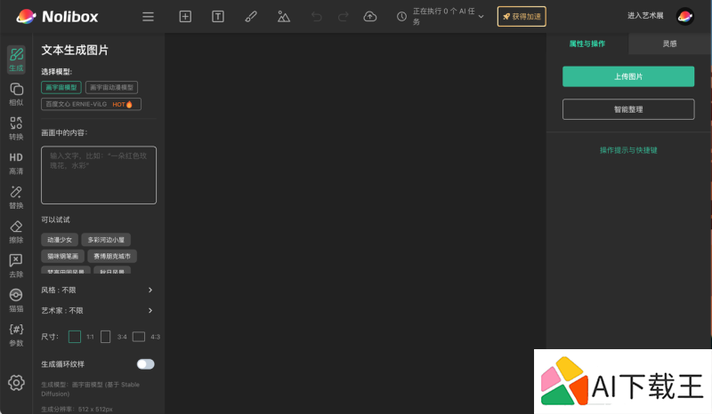712x414 pixels.
Task: Click the image content prompt text field
Action: click(x=98, y=175)
